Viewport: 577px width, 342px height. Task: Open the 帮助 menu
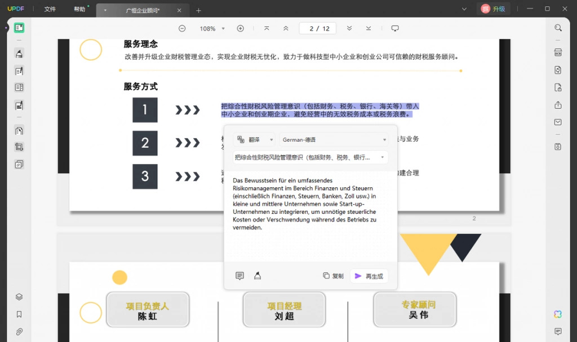[x=79, y=9]
